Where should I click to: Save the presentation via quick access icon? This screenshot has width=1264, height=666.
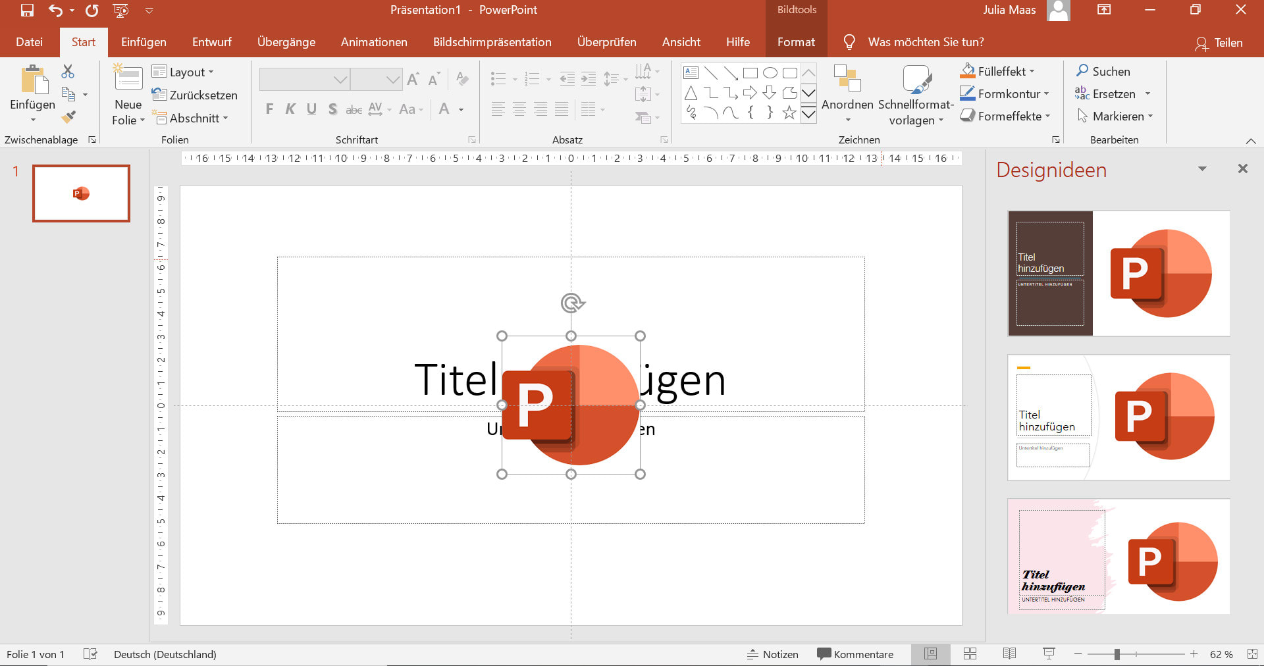[27, 10]
